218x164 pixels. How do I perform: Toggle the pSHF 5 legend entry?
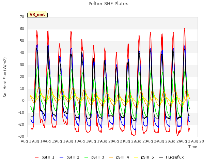click(x=144, y=157)
